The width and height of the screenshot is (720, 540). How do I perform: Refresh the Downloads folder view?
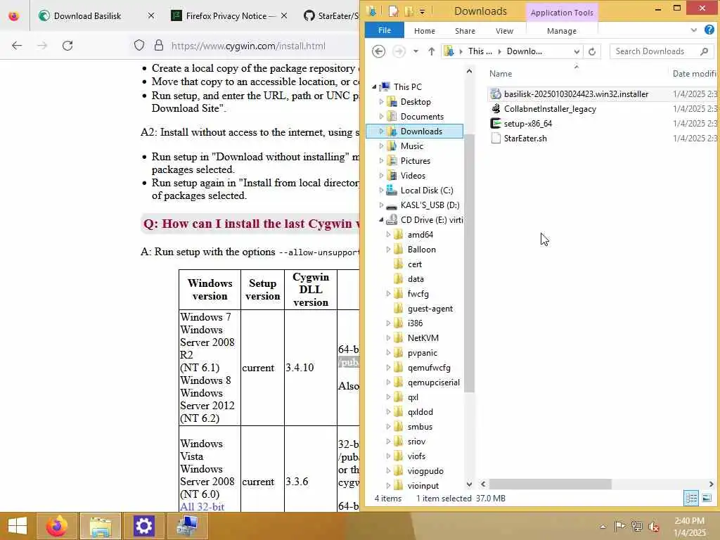(592, 51)
